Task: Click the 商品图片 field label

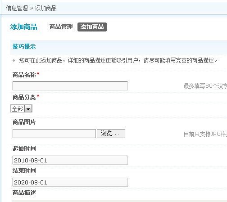Action: click(24, 122)
